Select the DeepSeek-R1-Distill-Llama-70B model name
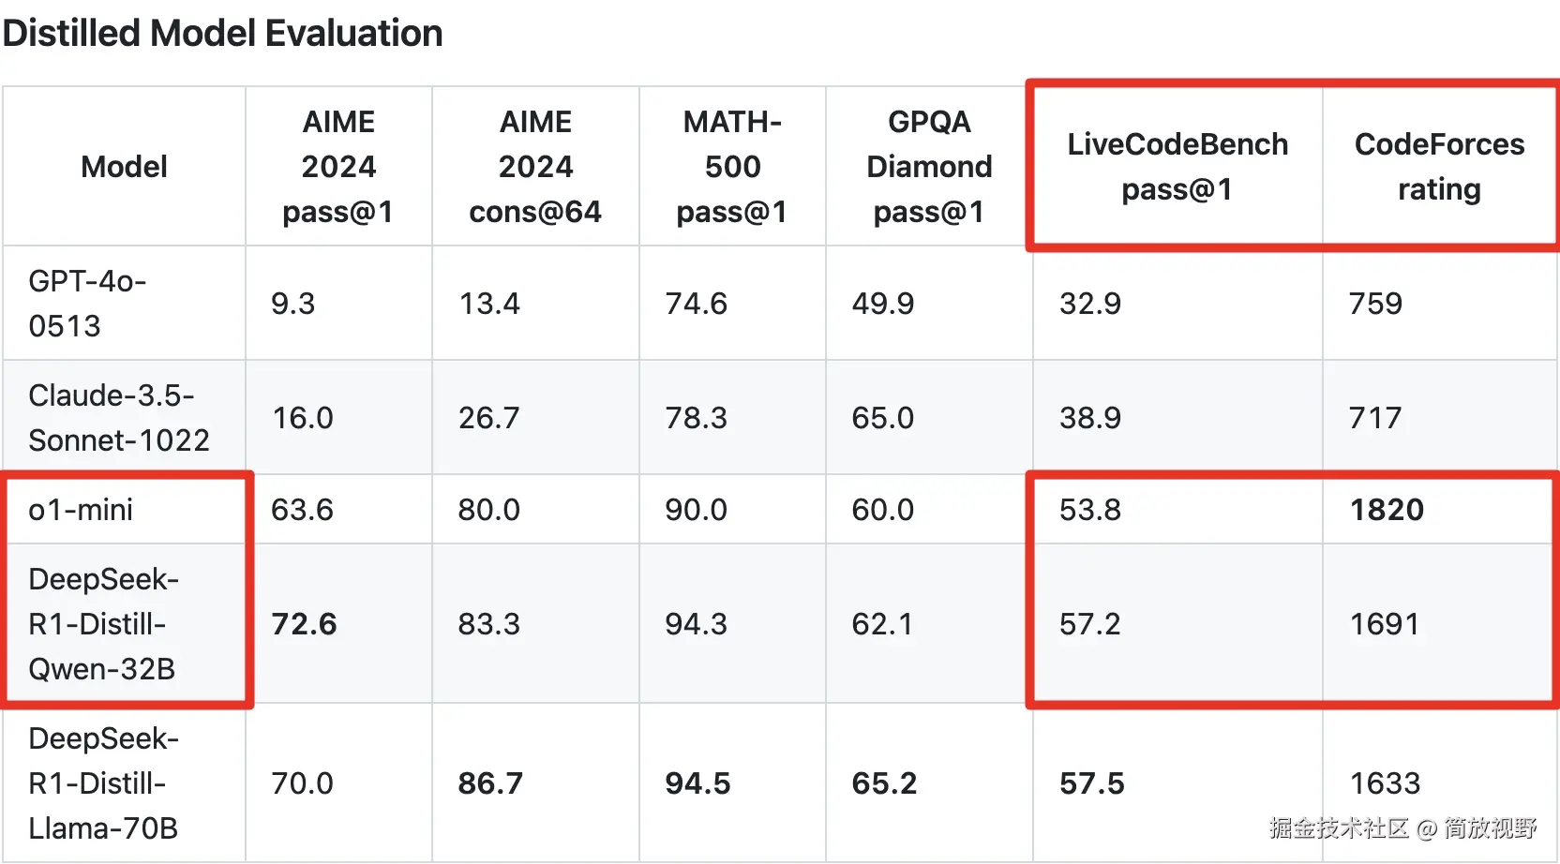This screenshot has width=1560, height=864. pos(103,783)
